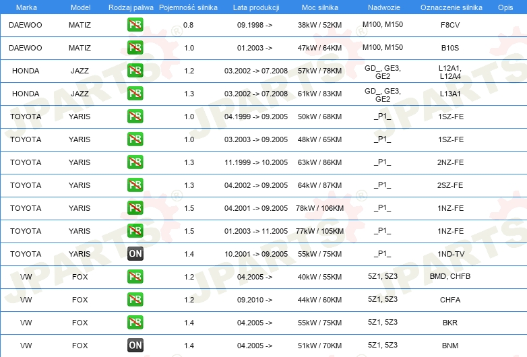Viewport: 527px width, 357px height.
Task: Click production years 04.1999 -> 09.2005
Action: [x=256, y=117]
